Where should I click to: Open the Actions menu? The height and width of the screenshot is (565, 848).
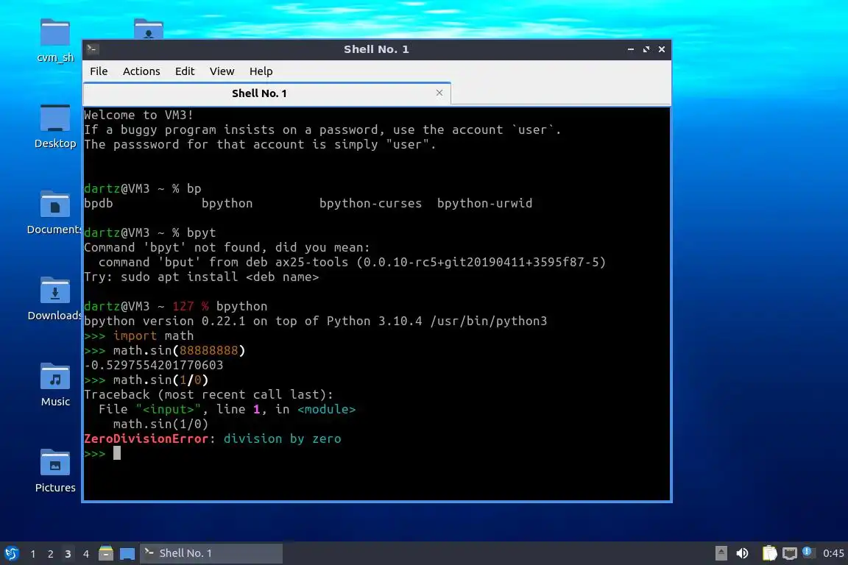tap(141, 71)
